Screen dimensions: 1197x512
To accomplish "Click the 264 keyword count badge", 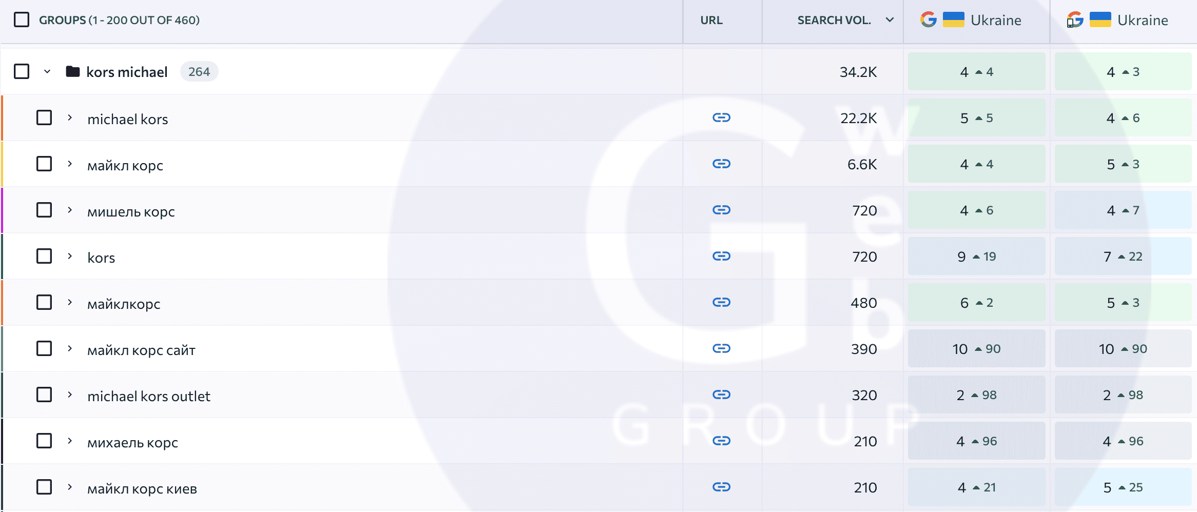I will coord(199,72).
